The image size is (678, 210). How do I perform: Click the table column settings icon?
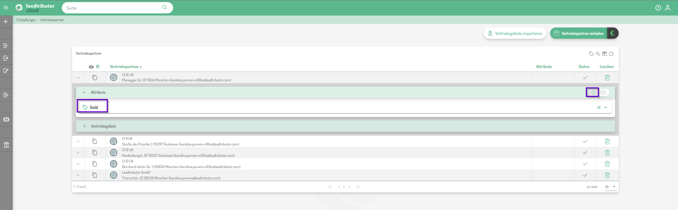[x=605, y=54]
